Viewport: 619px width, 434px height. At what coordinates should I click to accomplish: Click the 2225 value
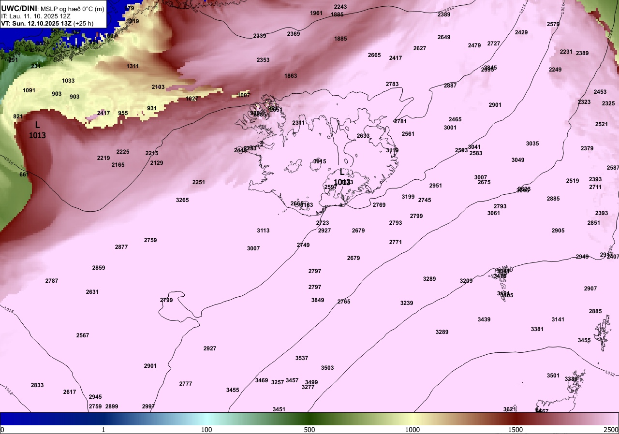(x=123, y=152)
